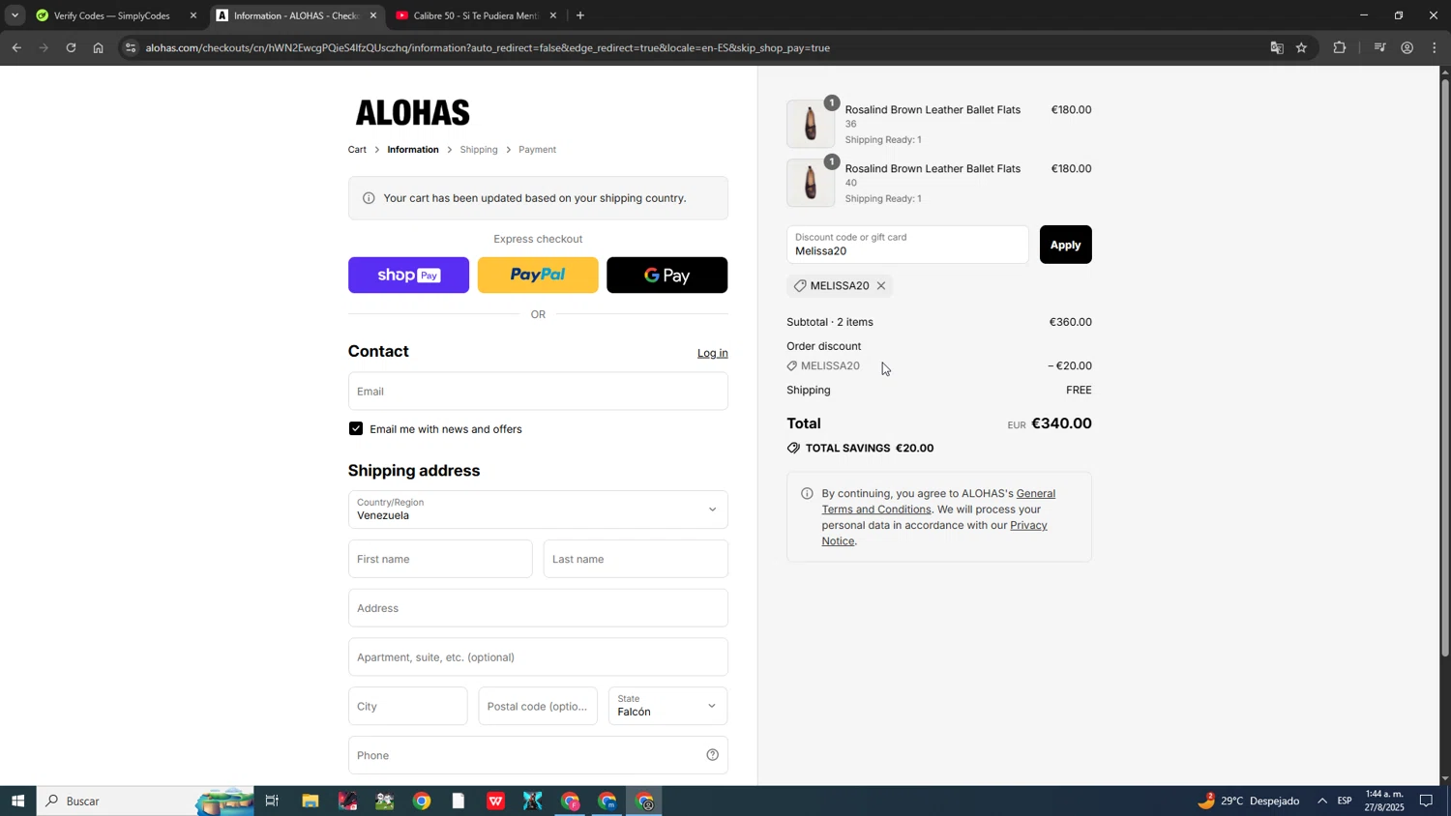Apply the discount code

tap(1065, 245)
